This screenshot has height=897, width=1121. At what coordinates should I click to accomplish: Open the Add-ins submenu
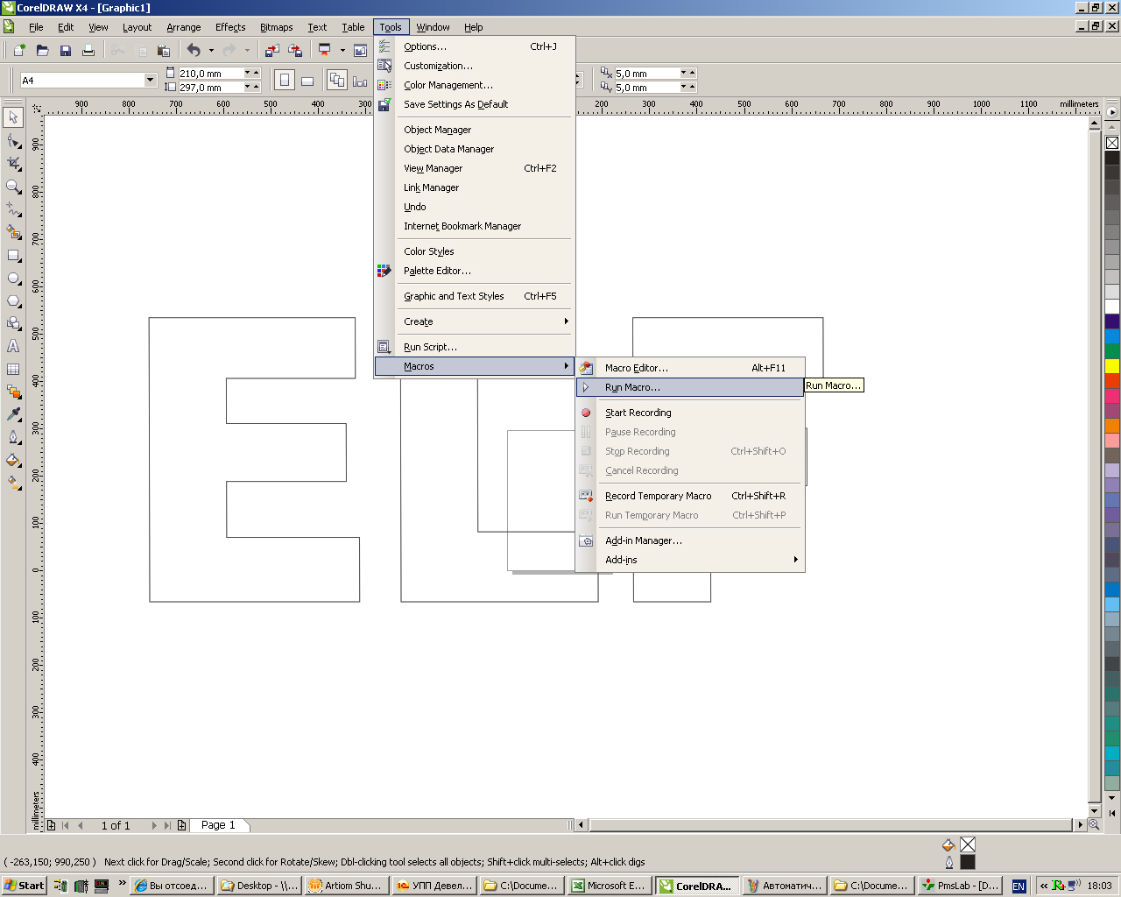[691, 560]
